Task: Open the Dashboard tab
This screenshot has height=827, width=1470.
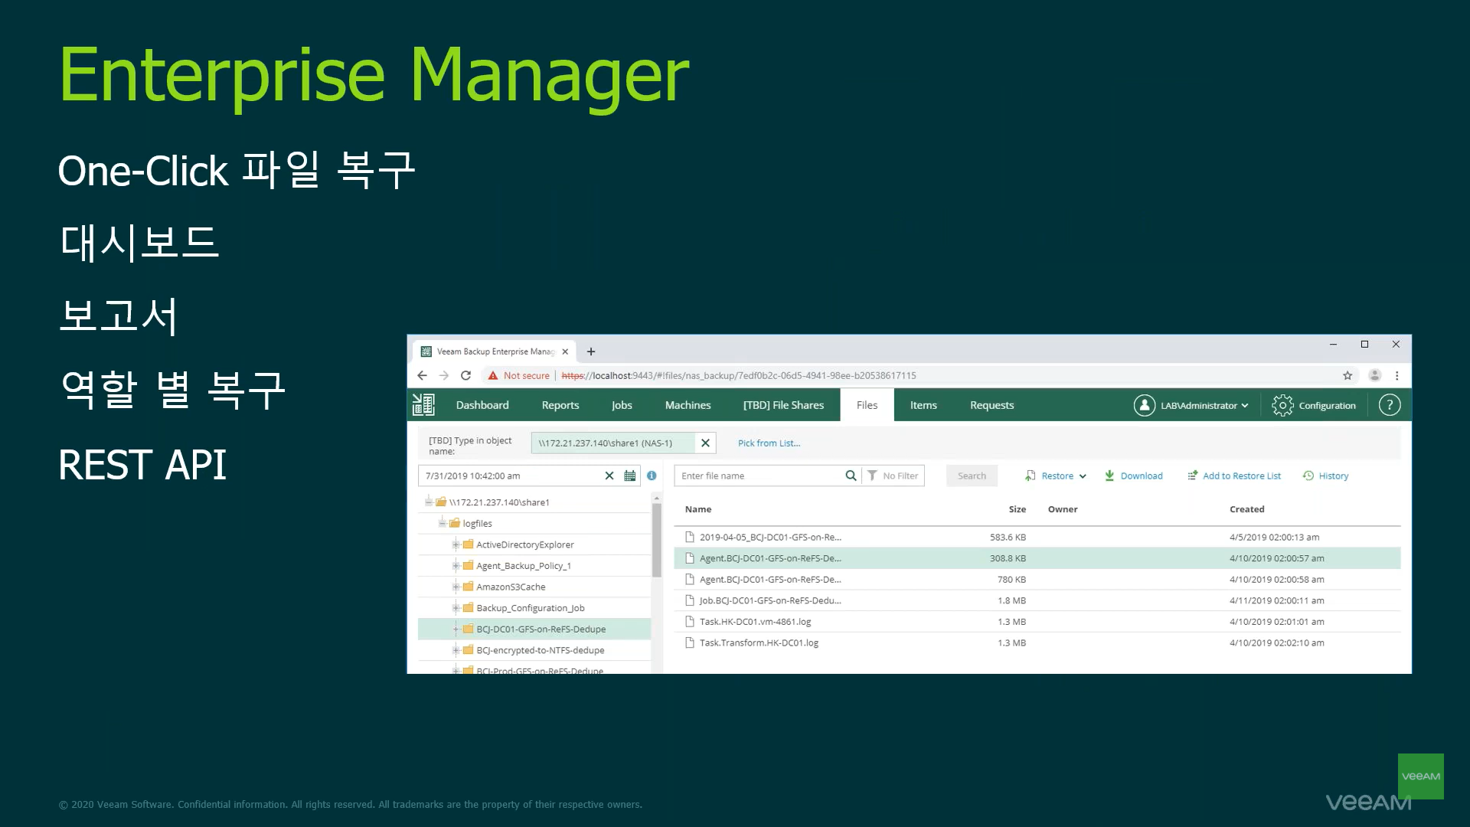Action: point(482,405)
